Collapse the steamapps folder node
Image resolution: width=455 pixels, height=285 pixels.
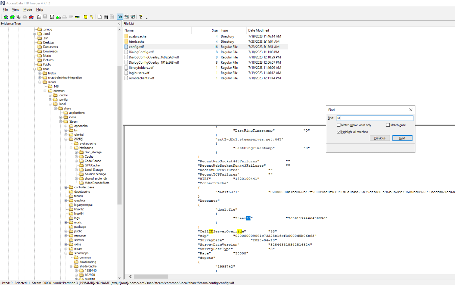(x=66, y=253)
